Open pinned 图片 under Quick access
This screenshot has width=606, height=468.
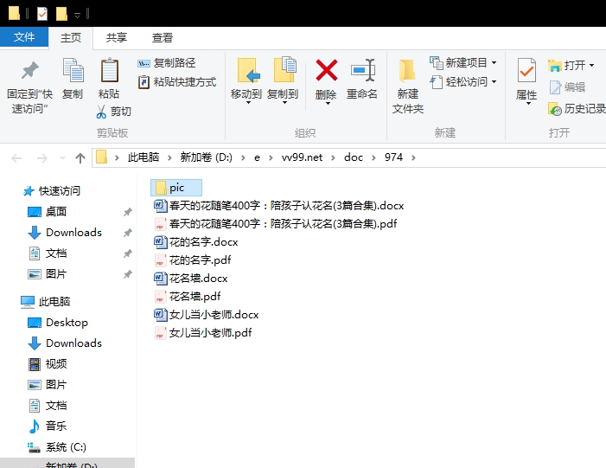pos(48,274)
